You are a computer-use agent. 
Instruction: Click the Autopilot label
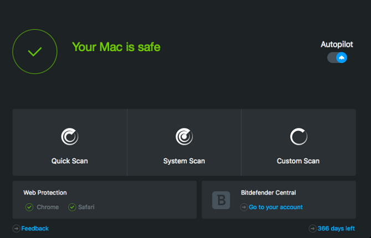(337, 44)
